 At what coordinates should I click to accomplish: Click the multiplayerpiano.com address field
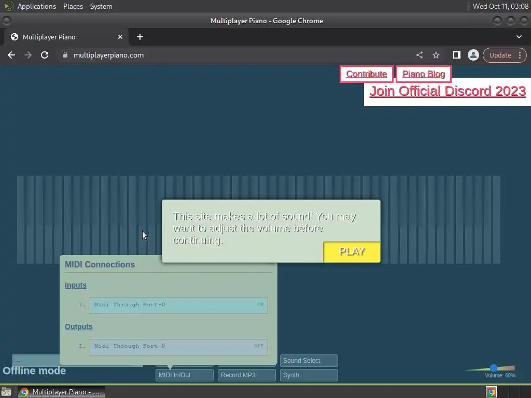point(108,55)
